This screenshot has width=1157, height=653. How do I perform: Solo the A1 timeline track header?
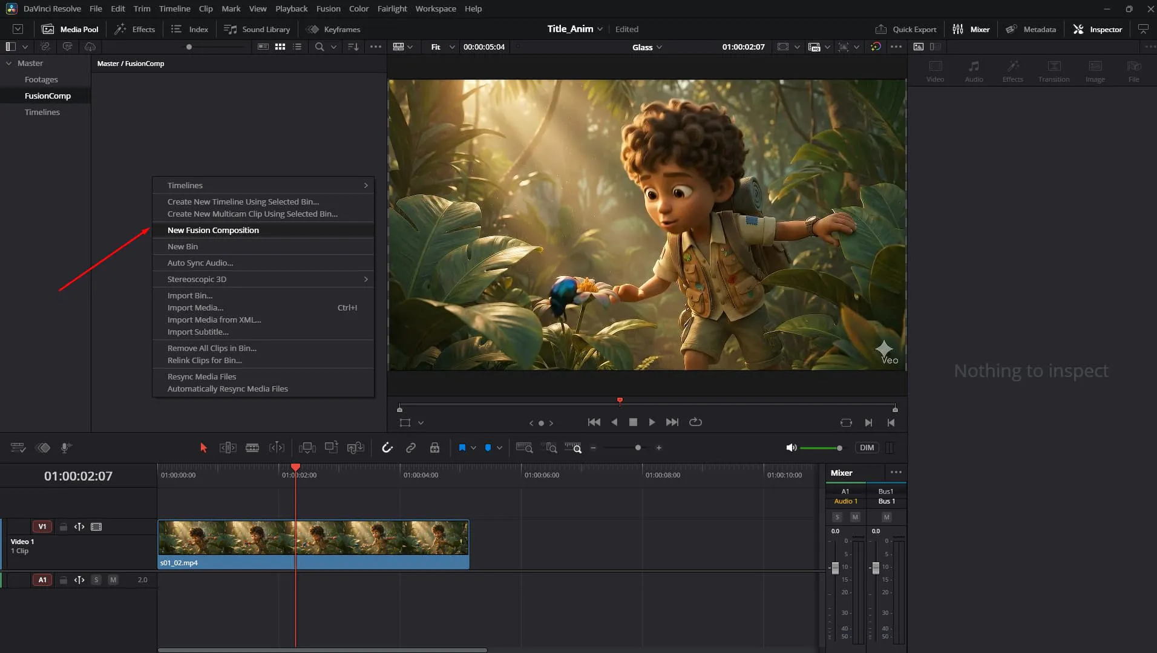tap(96, 580)
